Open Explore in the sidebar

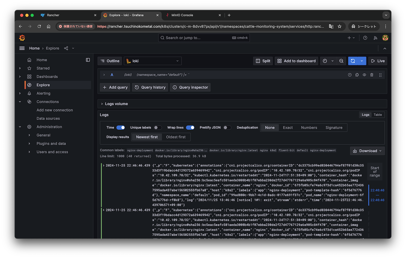pos(43,85)
